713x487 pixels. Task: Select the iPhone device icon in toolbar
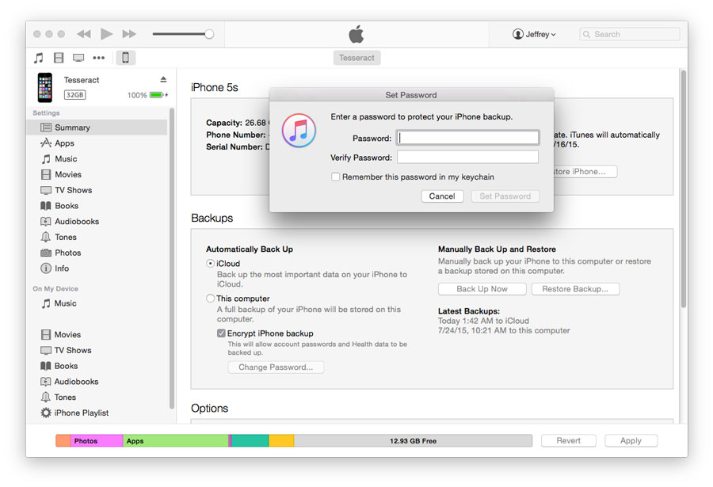tap(125, 58)
